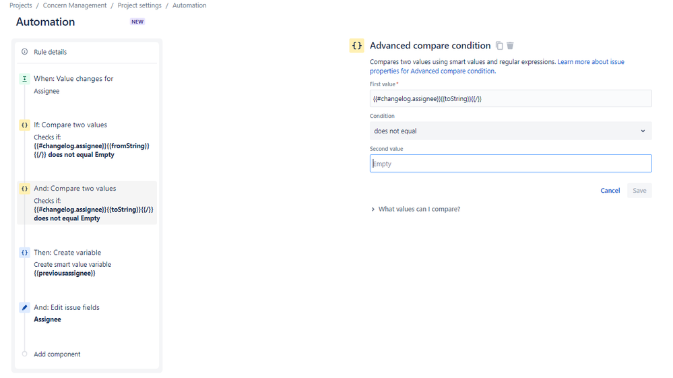Open the Condition dropdown showing does not equal

(510, 131)
